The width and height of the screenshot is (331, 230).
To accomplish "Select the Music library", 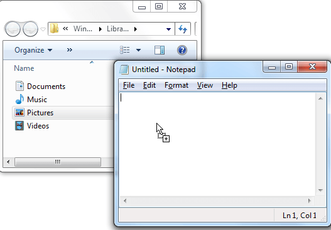I will 37,100.
